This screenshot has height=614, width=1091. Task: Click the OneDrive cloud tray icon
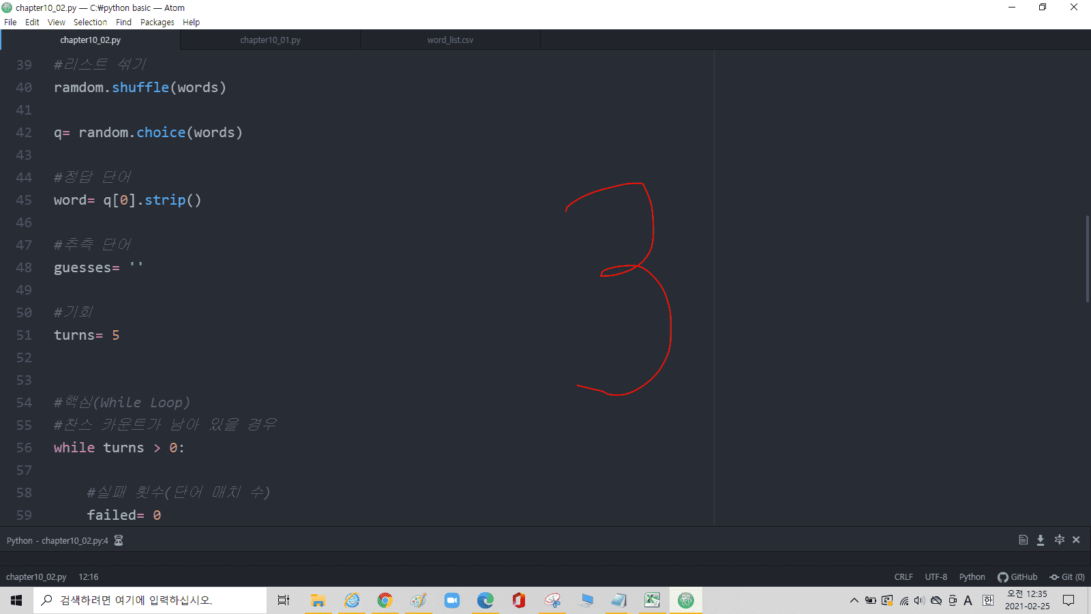tap(936, 600)
